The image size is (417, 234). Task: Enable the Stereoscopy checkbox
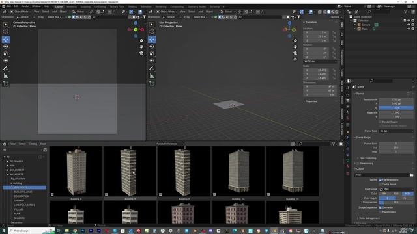pyautogui.click(x=358, y=163)
